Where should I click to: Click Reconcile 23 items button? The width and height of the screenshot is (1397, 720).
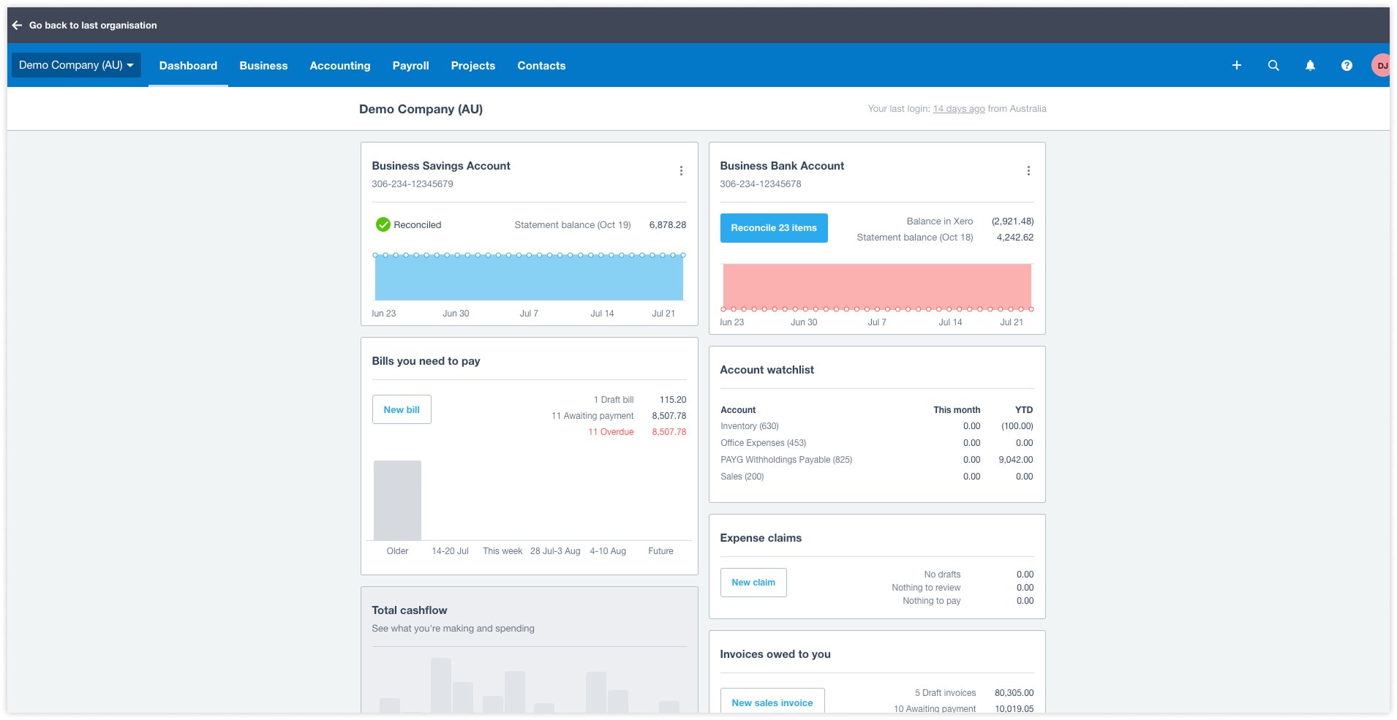774,228
